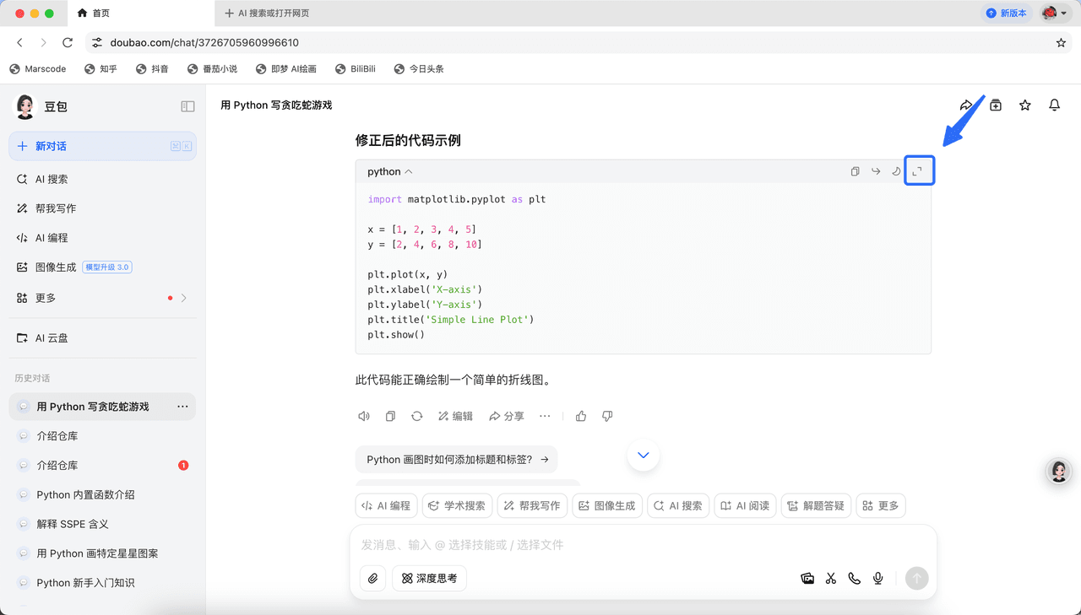Start voice input with microphone icon
The width and height of the screenshot is (1081, 615).
click(x=878, y=578)
